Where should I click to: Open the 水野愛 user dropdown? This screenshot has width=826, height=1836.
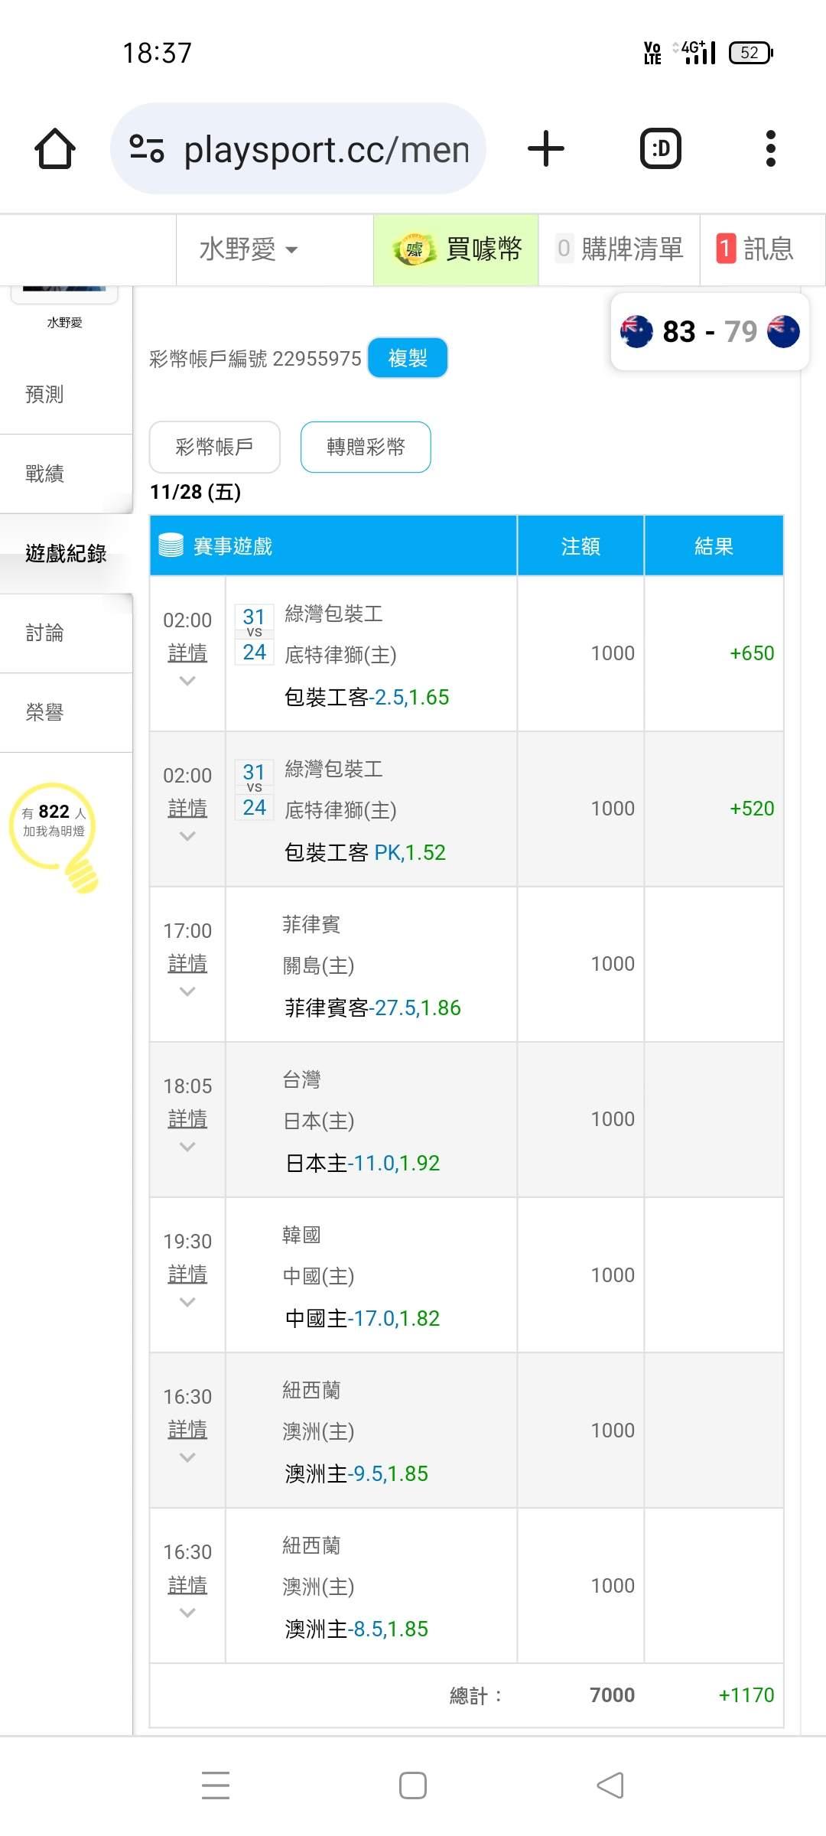click(249, 249)
